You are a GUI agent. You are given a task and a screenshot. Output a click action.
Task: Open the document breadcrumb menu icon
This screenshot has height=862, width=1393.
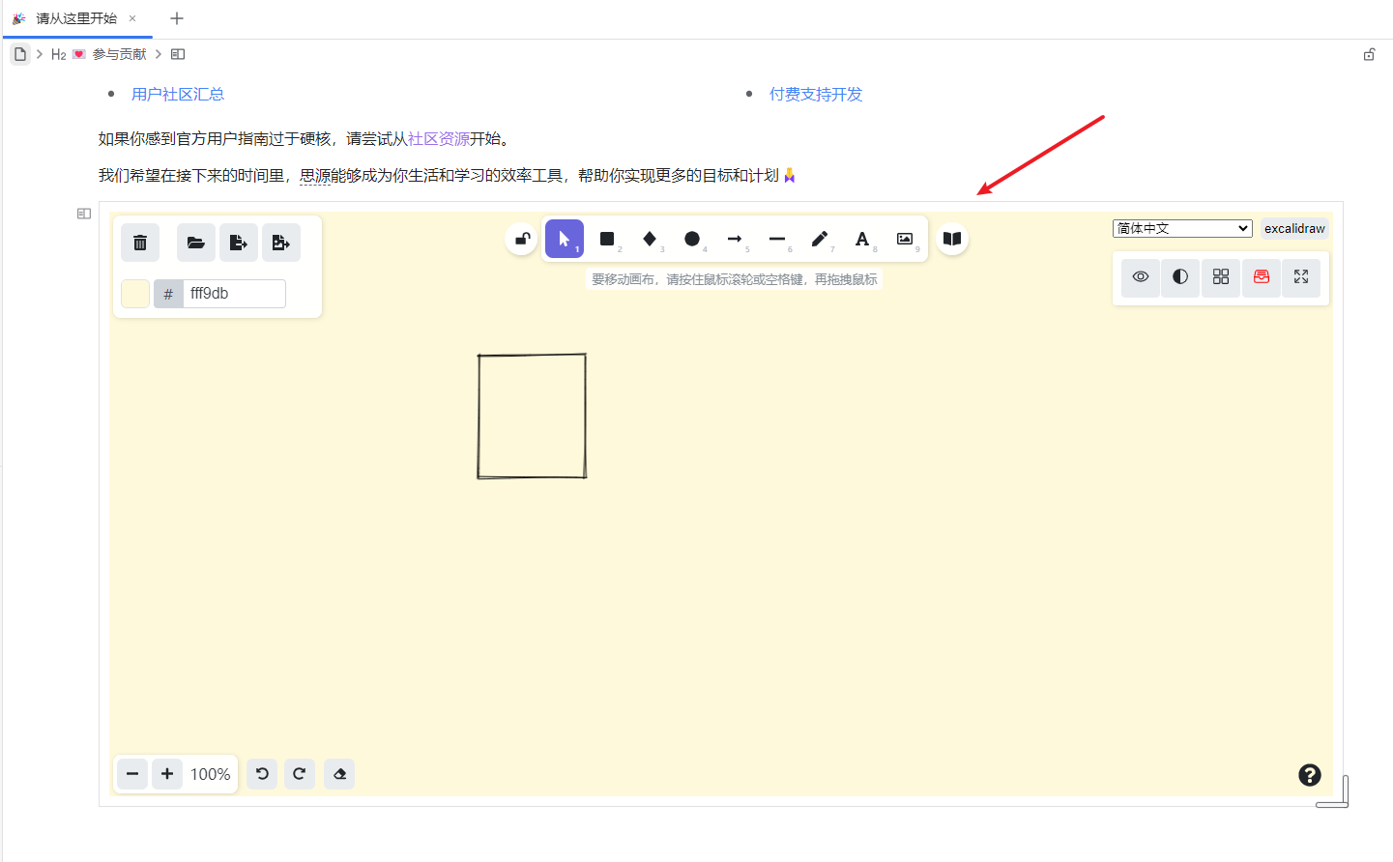point(19,53)
